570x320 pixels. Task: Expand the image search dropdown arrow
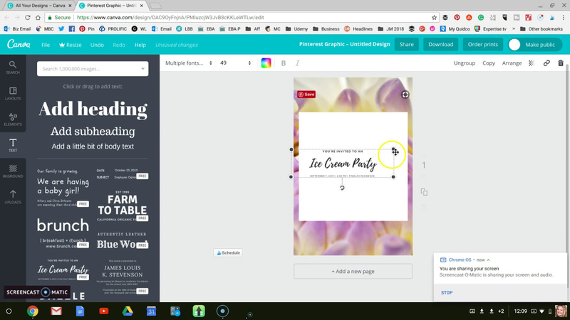[x=143, y=69]
